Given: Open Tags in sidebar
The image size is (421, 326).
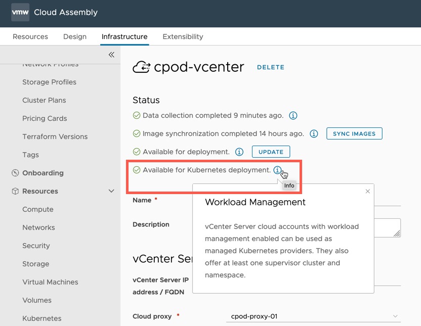Looking at the screenshot, I should tap(30, 155).
